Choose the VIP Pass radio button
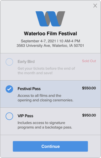 (x=9, y=116)
